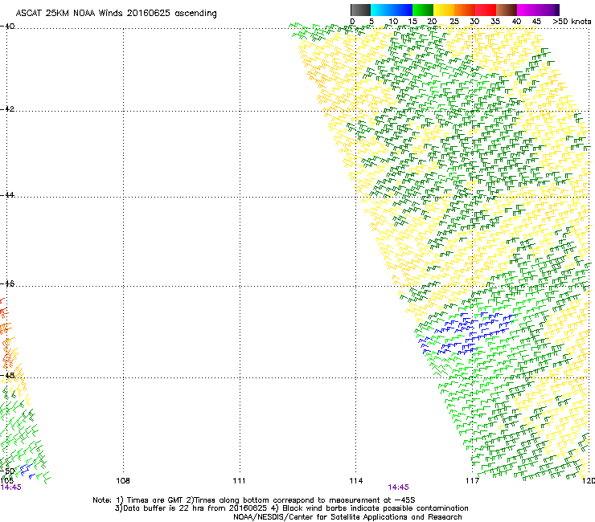
Task: Click the orange 25-30 knots legend segment
Action: [x=465, y=10]
